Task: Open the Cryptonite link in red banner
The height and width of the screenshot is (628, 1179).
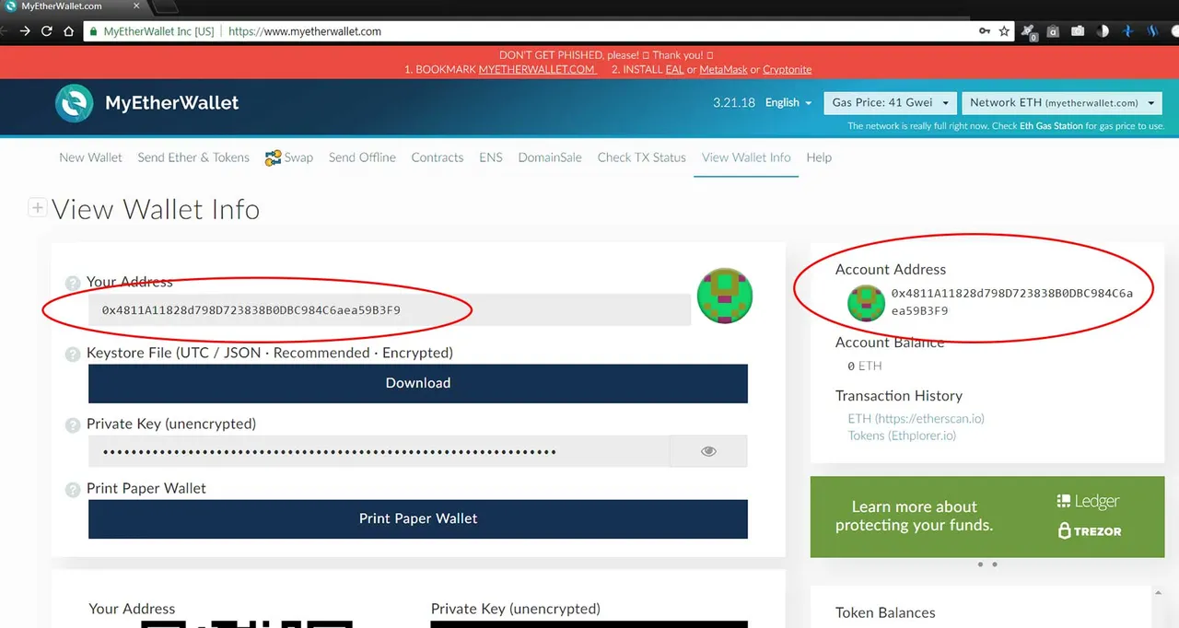Action: click(788, 69)
